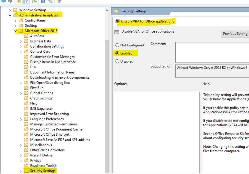
Task: Click the Help description text pane
Action: tap(226, 133)
